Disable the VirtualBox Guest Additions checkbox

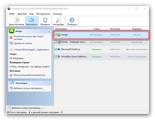56,57
